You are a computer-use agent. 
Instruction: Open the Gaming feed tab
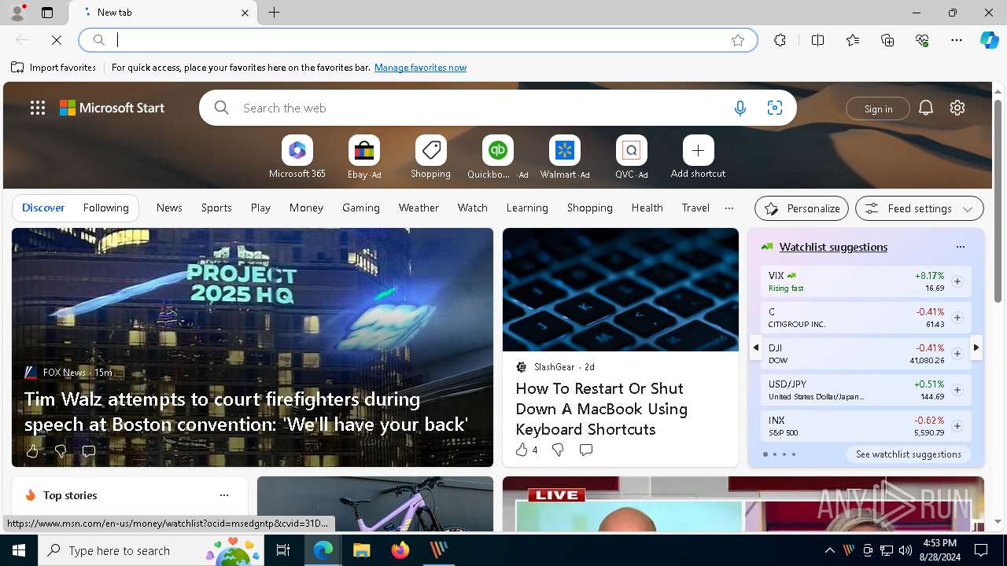[x=361, y=208]
